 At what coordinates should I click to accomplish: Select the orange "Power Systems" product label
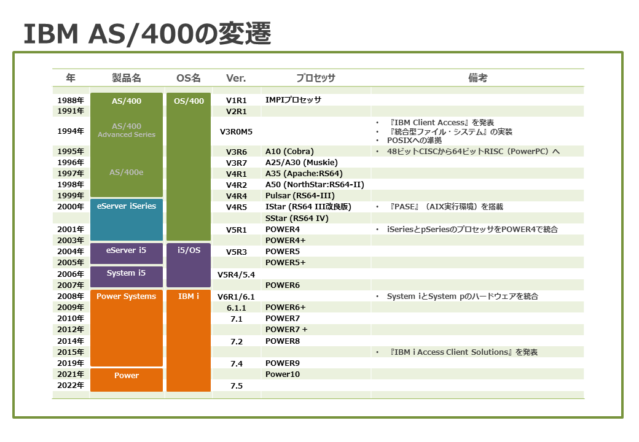127,297
